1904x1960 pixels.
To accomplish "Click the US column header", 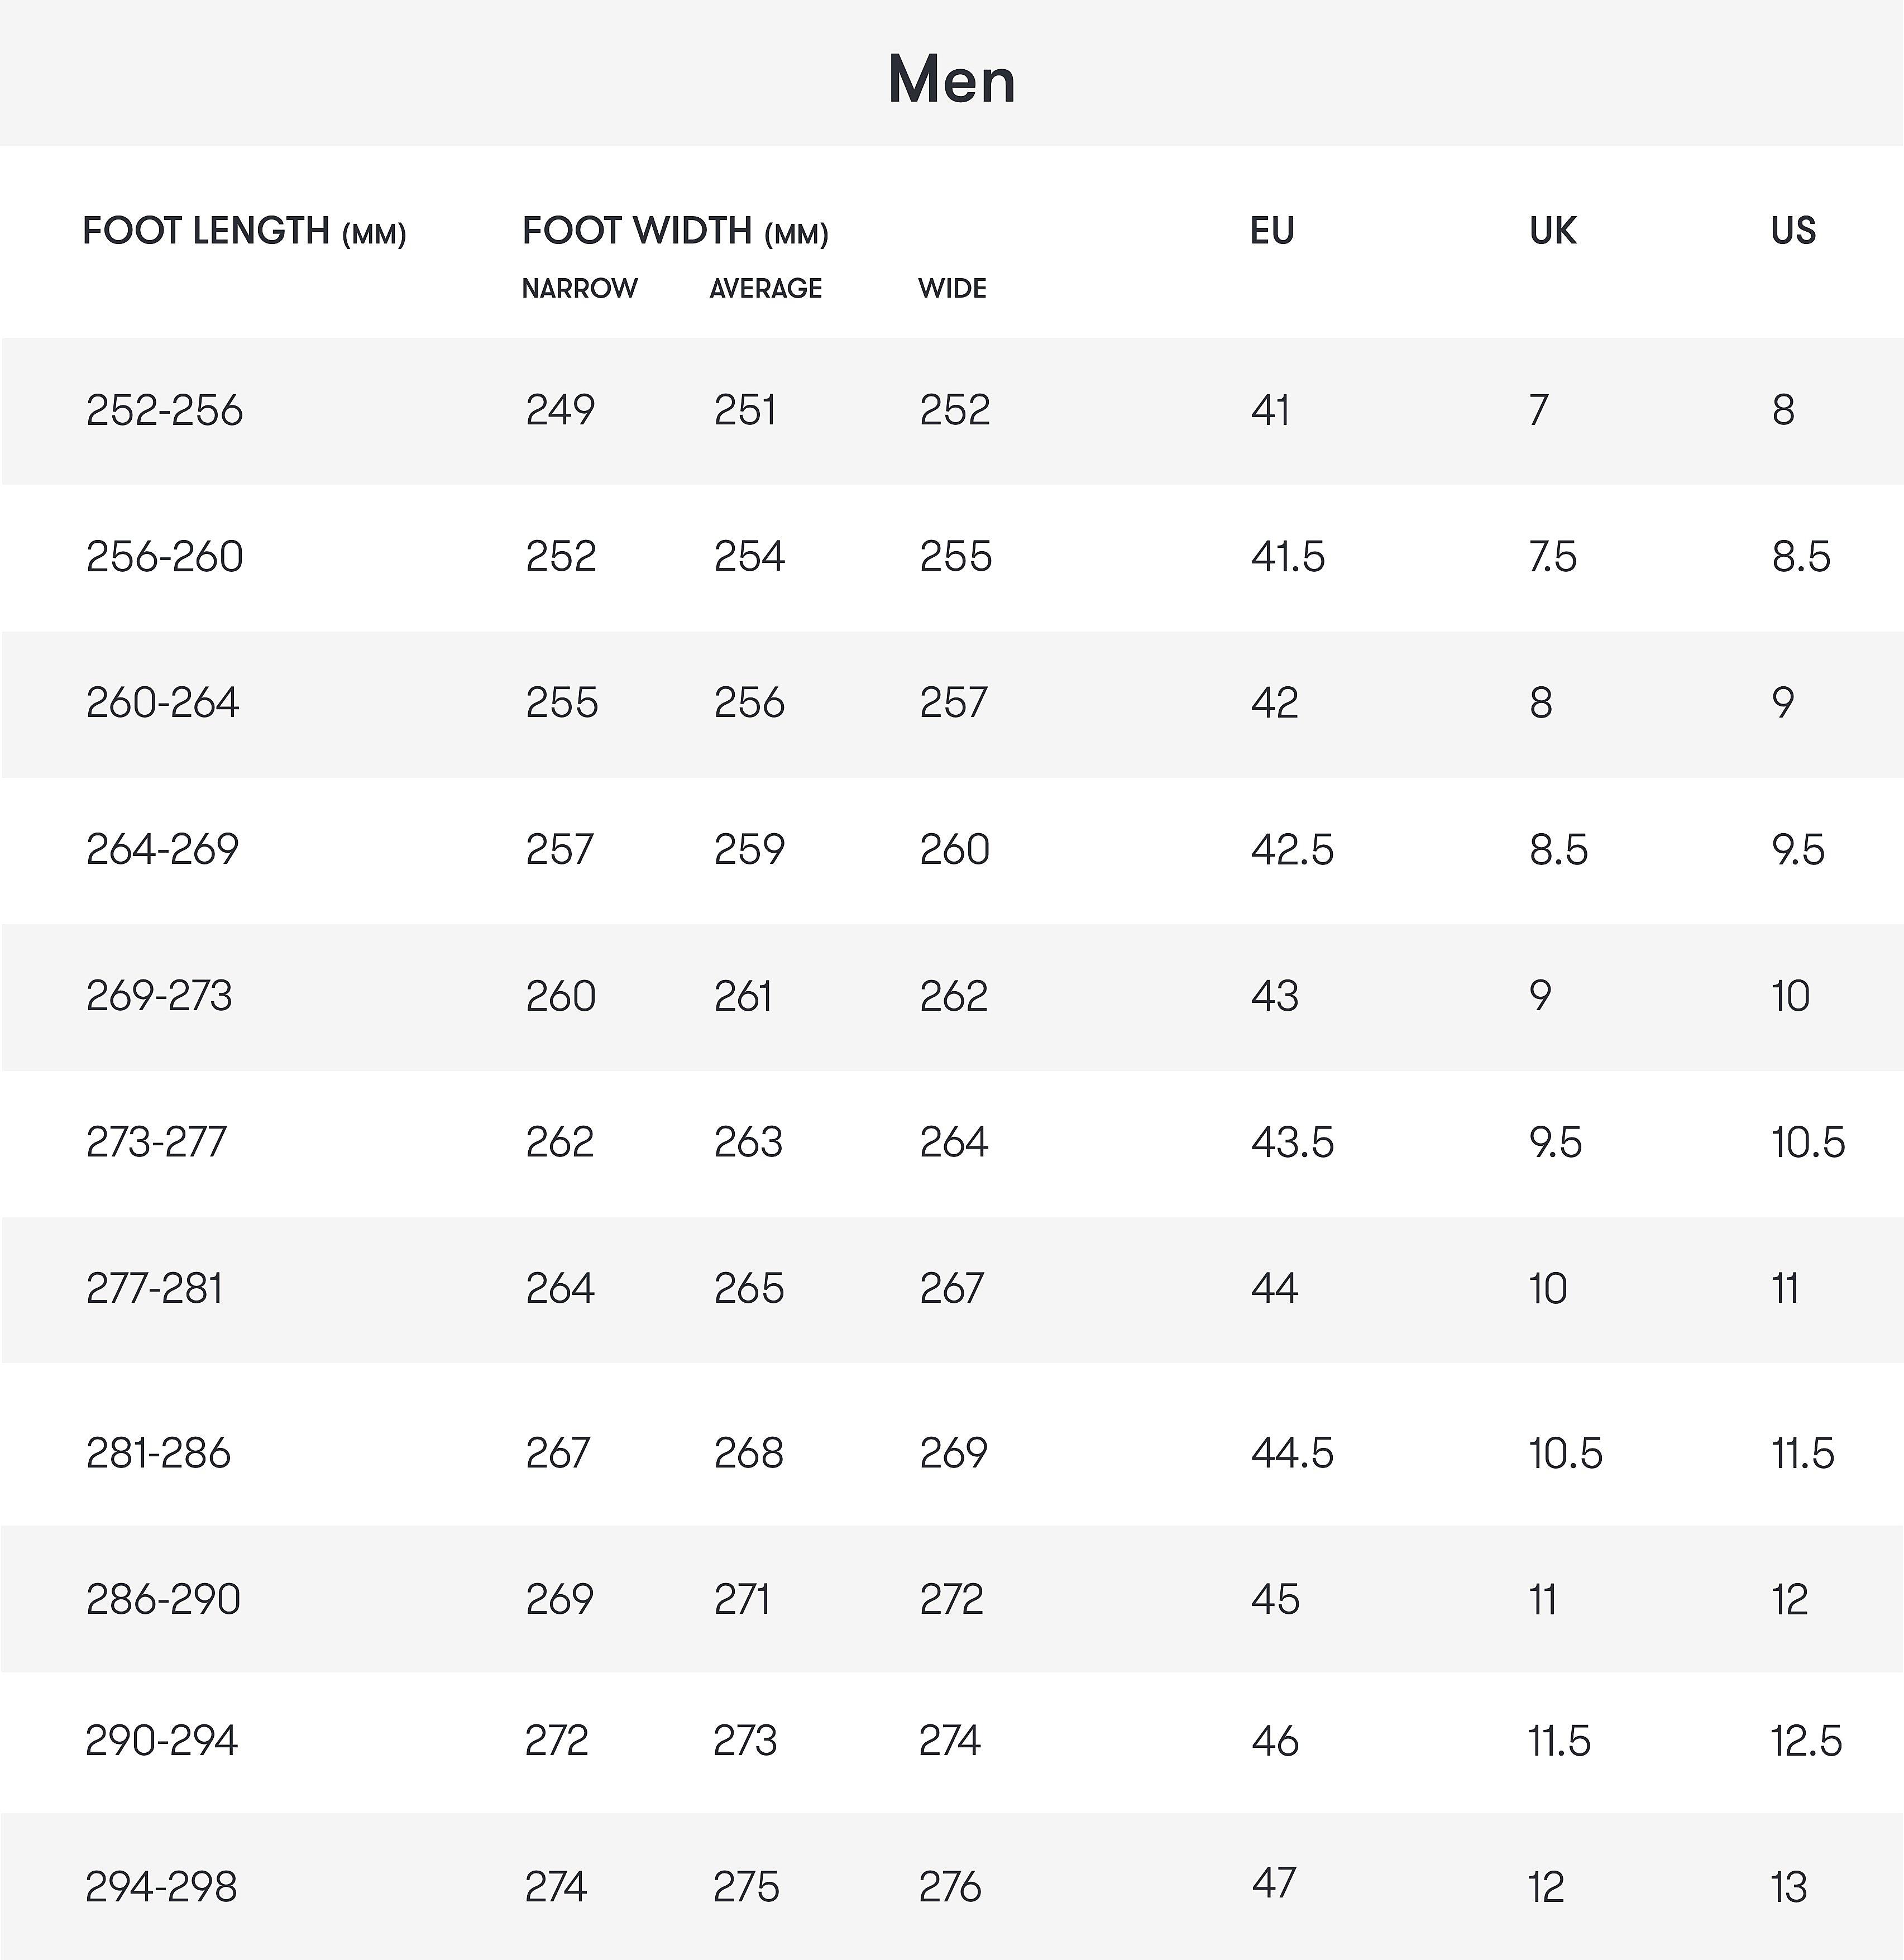I will 1793,231.
